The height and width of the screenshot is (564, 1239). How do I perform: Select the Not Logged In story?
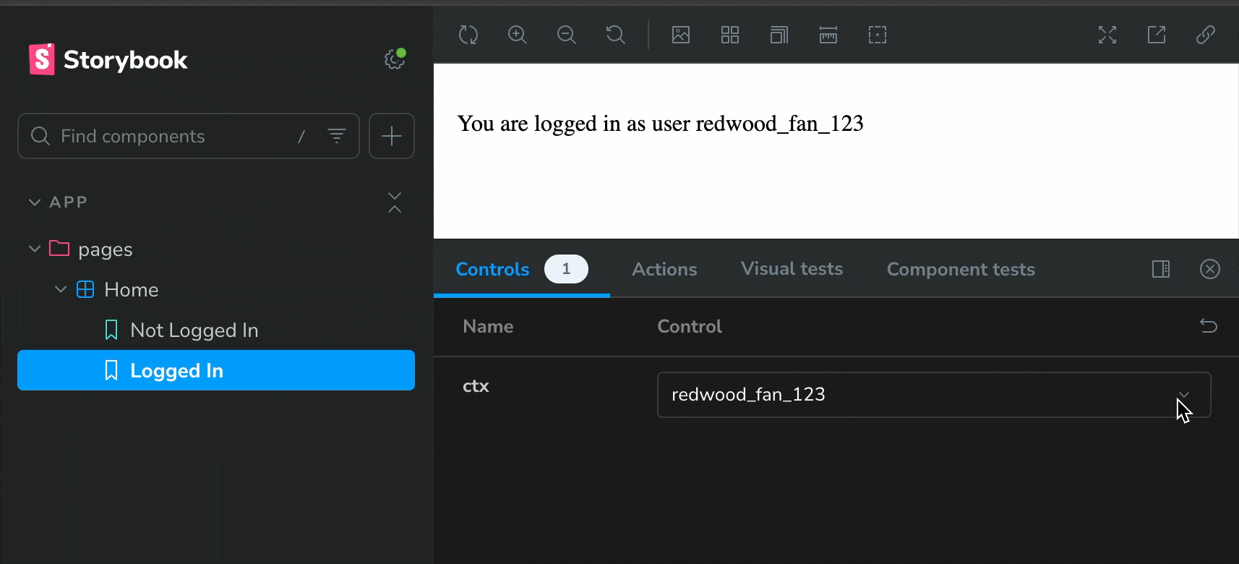(x=194, y=330)
